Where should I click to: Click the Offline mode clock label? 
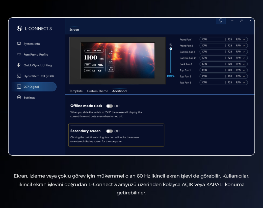pos(86,106)
